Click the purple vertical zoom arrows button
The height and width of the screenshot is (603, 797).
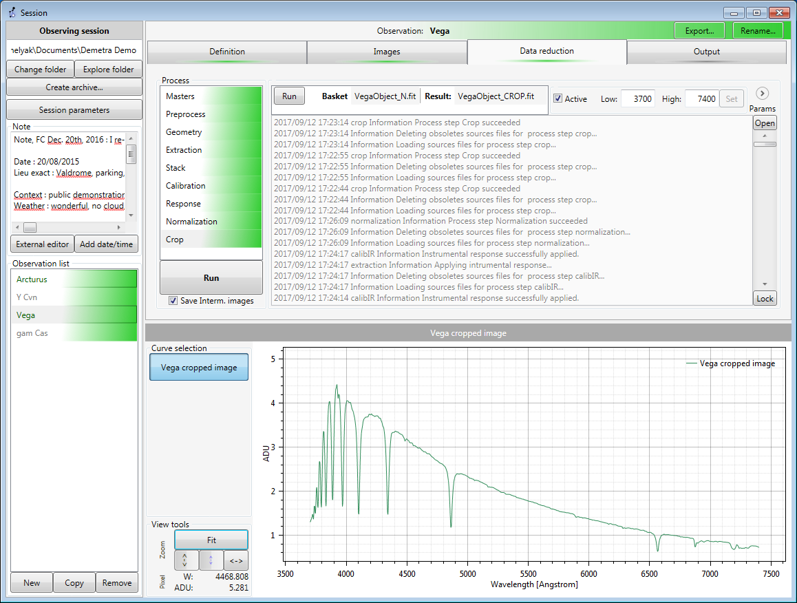pyautogui.click(x=211, y=560)
